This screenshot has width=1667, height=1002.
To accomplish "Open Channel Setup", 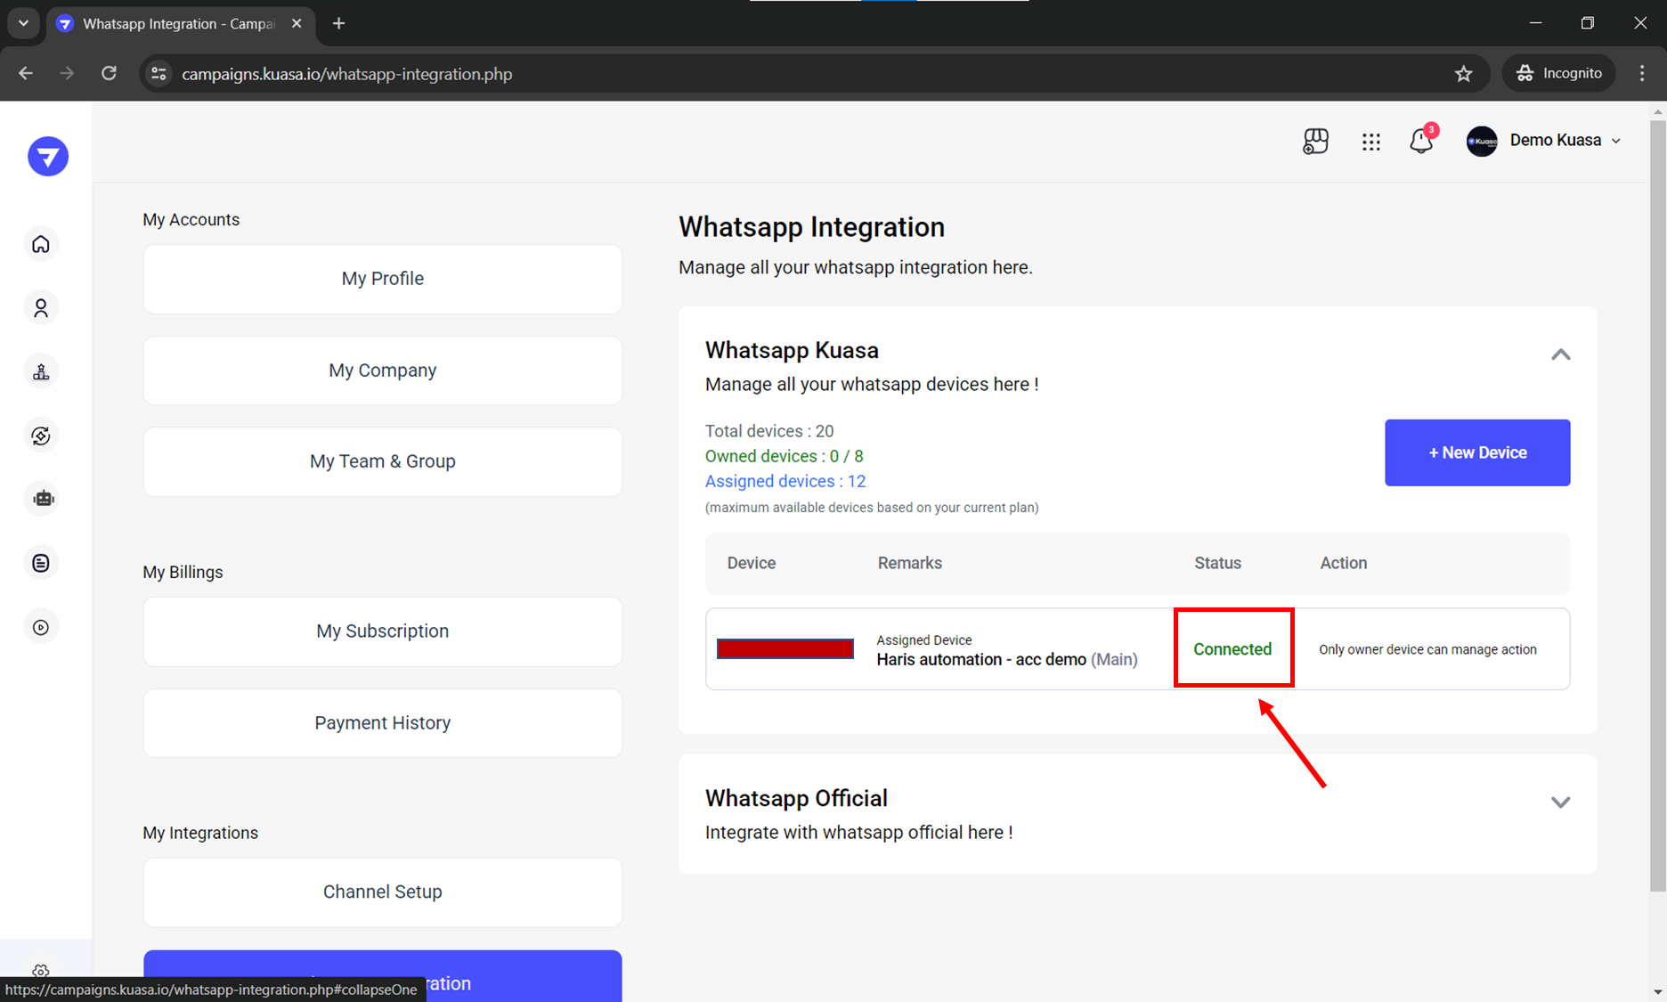I will pos(382,892).
